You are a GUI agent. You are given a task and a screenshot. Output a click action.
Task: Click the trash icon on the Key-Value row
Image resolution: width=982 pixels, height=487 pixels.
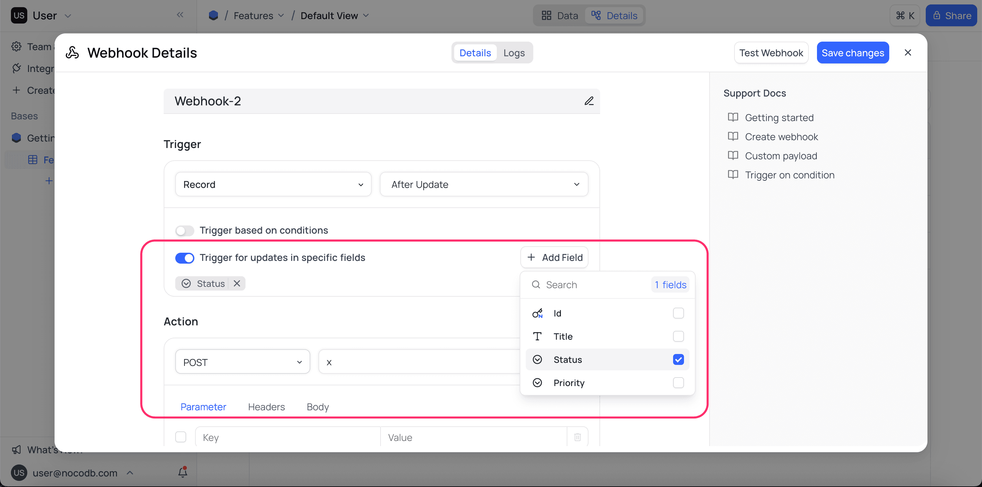pyautogui.click(x=577, y=437)
